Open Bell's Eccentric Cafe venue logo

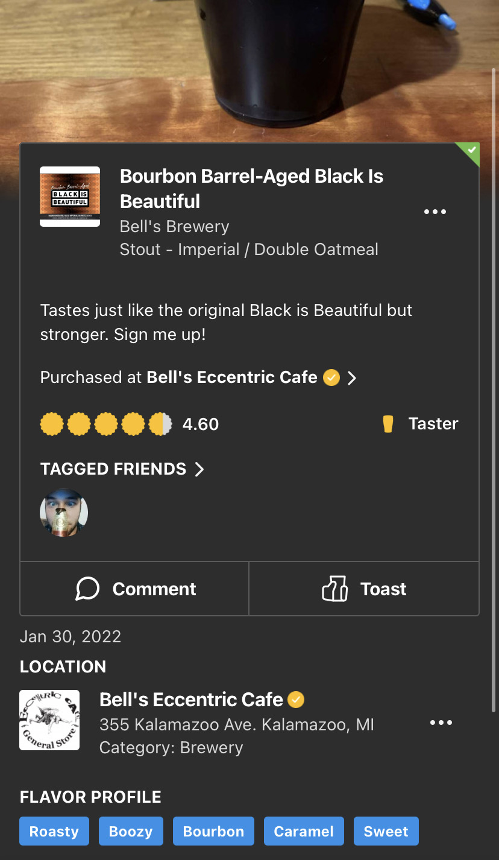(49, 720)
